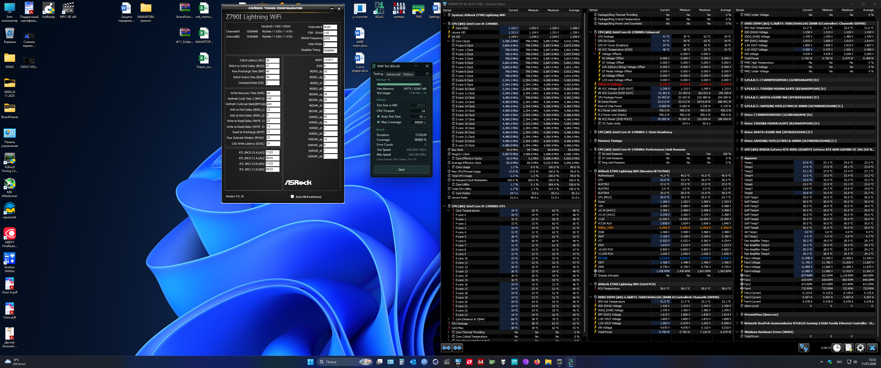Click the CPU Threads input field
Image resolution: width=881 pixels, height=368 pixels.
[418, 111]
